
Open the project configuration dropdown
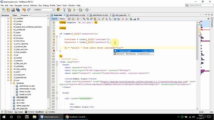(x=44, y=10)
